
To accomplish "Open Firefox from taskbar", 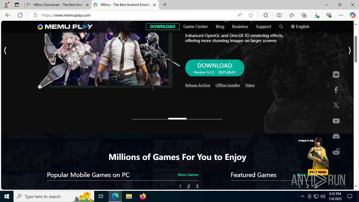I will [142, 196].
